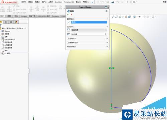Enable the 方向 2 checkbox

(68, 39)
